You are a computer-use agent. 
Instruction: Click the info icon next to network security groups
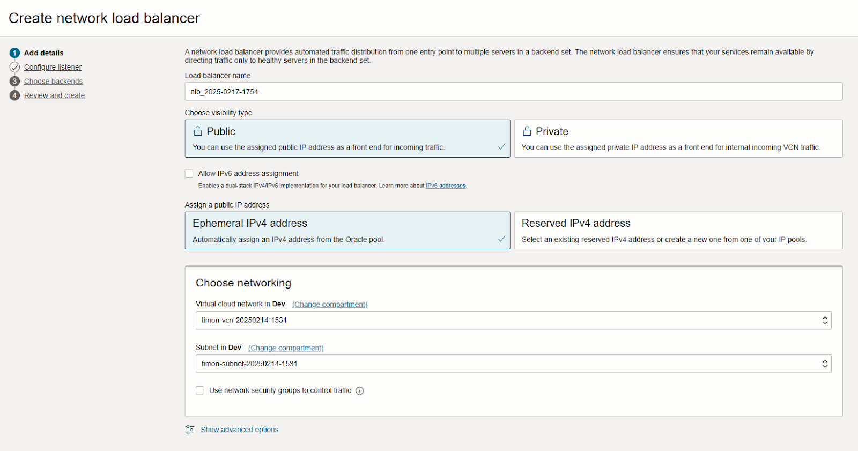(360, 391)
